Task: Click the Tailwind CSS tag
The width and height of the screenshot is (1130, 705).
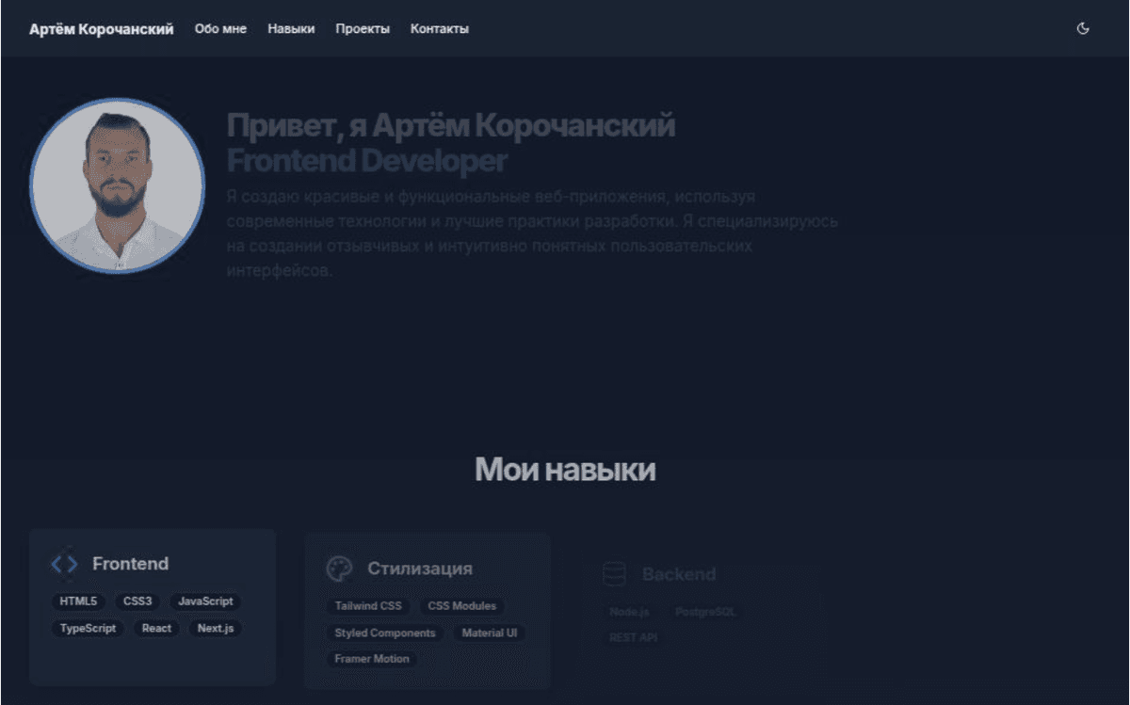Action: click(368, 606)
